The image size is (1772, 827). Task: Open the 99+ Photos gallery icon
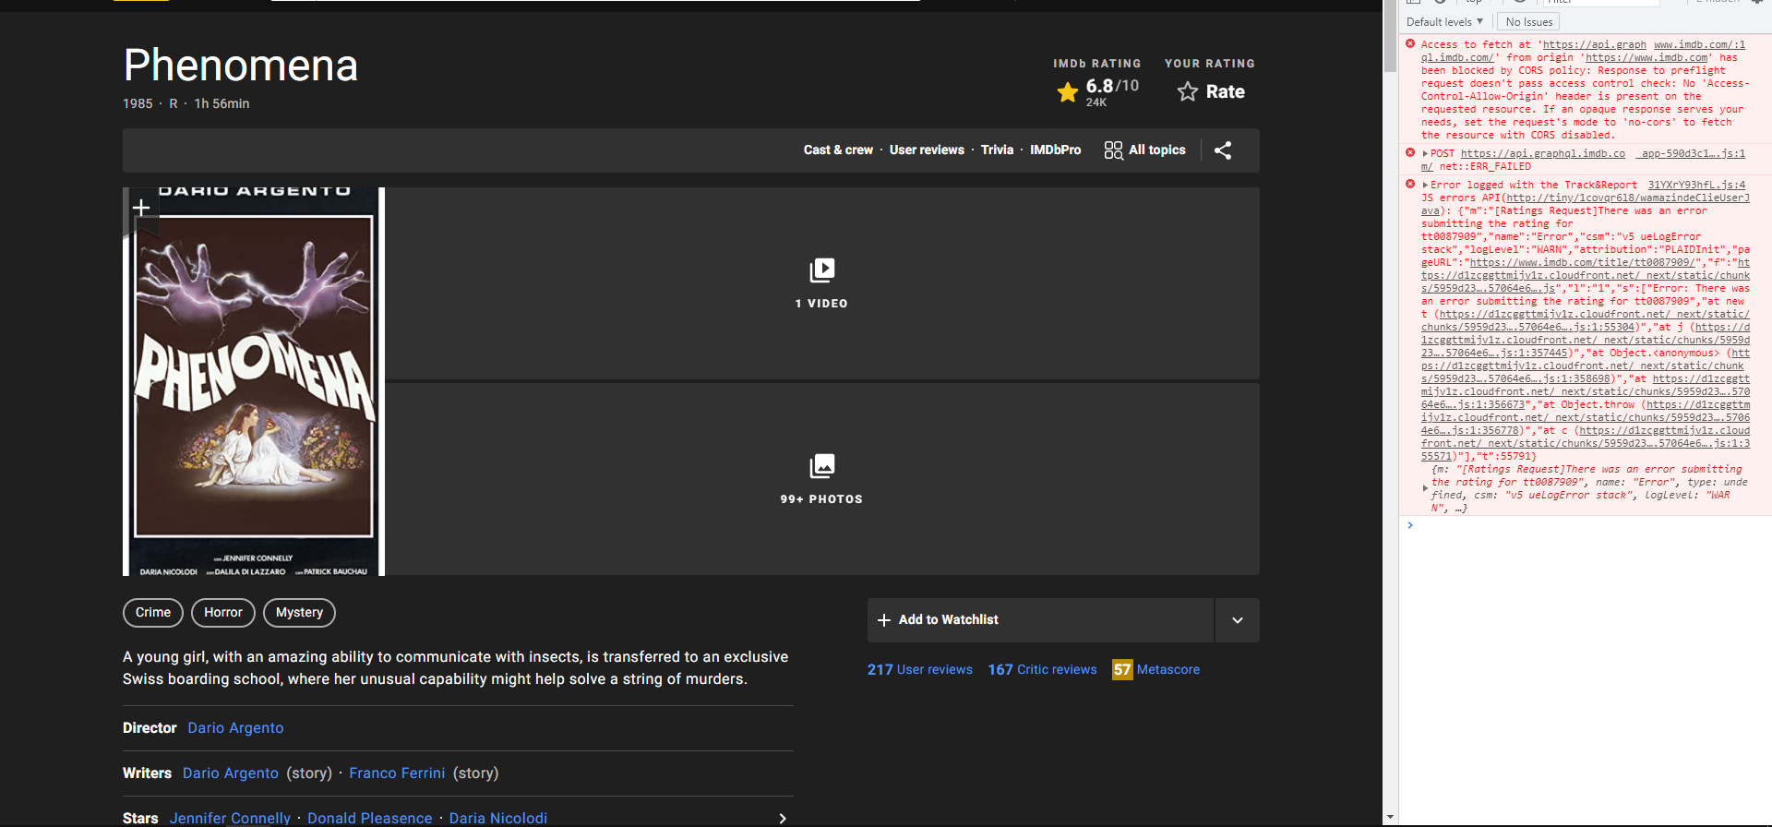click(821, 466)
